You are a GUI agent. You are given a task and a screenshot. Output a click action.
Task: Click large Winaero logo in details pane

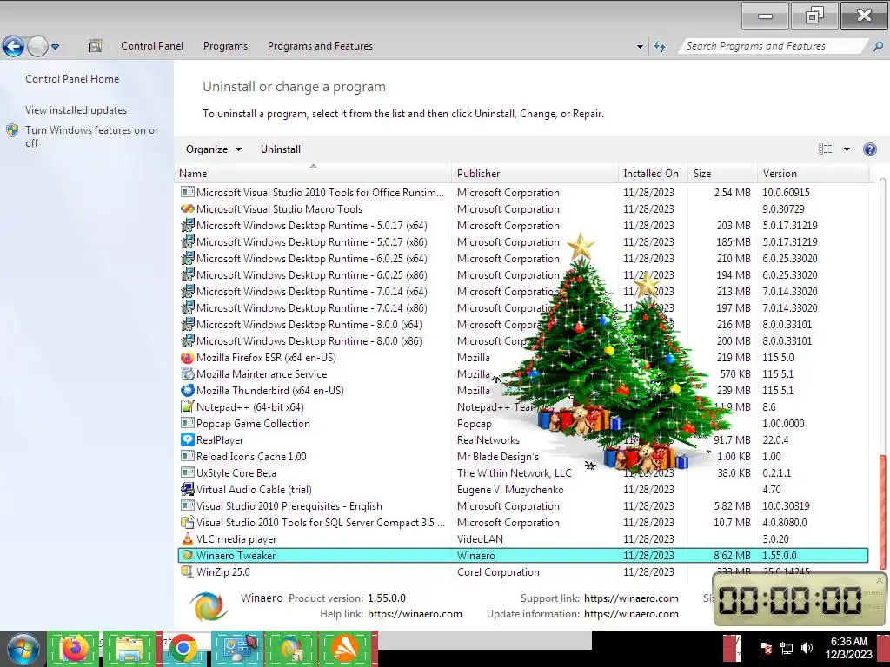tap(209, 605)
